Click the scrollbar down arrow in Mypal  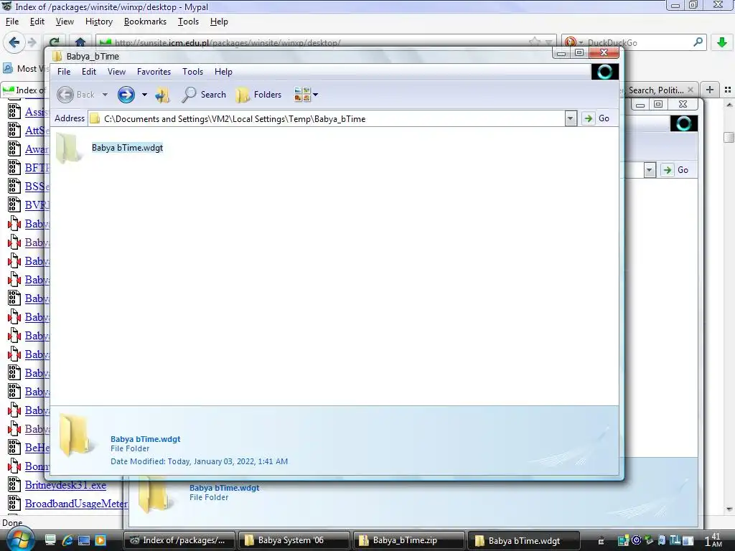pos(729,509)
